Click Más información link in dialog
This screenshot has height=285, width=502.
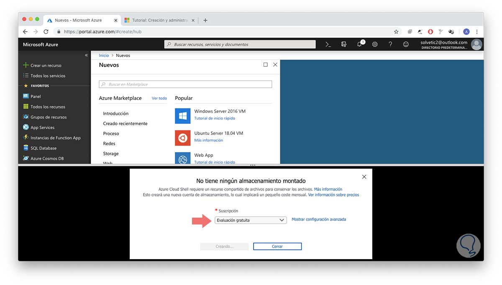tap(328, 189)
